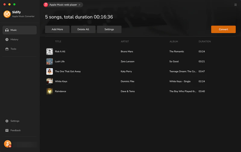This screenshot has height=152, width=241.
Task: Click album The Boy Who Played th...
Action: click(x=183, y=91)
